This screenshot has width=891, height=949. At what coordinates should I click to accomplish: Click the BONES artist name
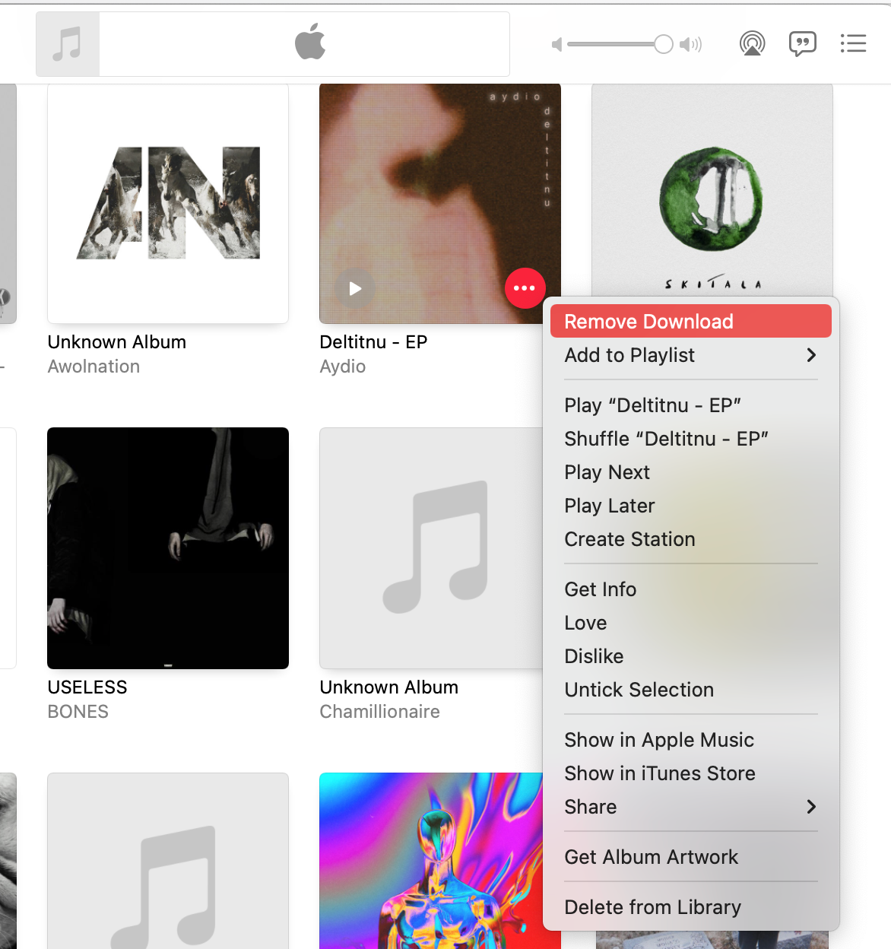78,712
